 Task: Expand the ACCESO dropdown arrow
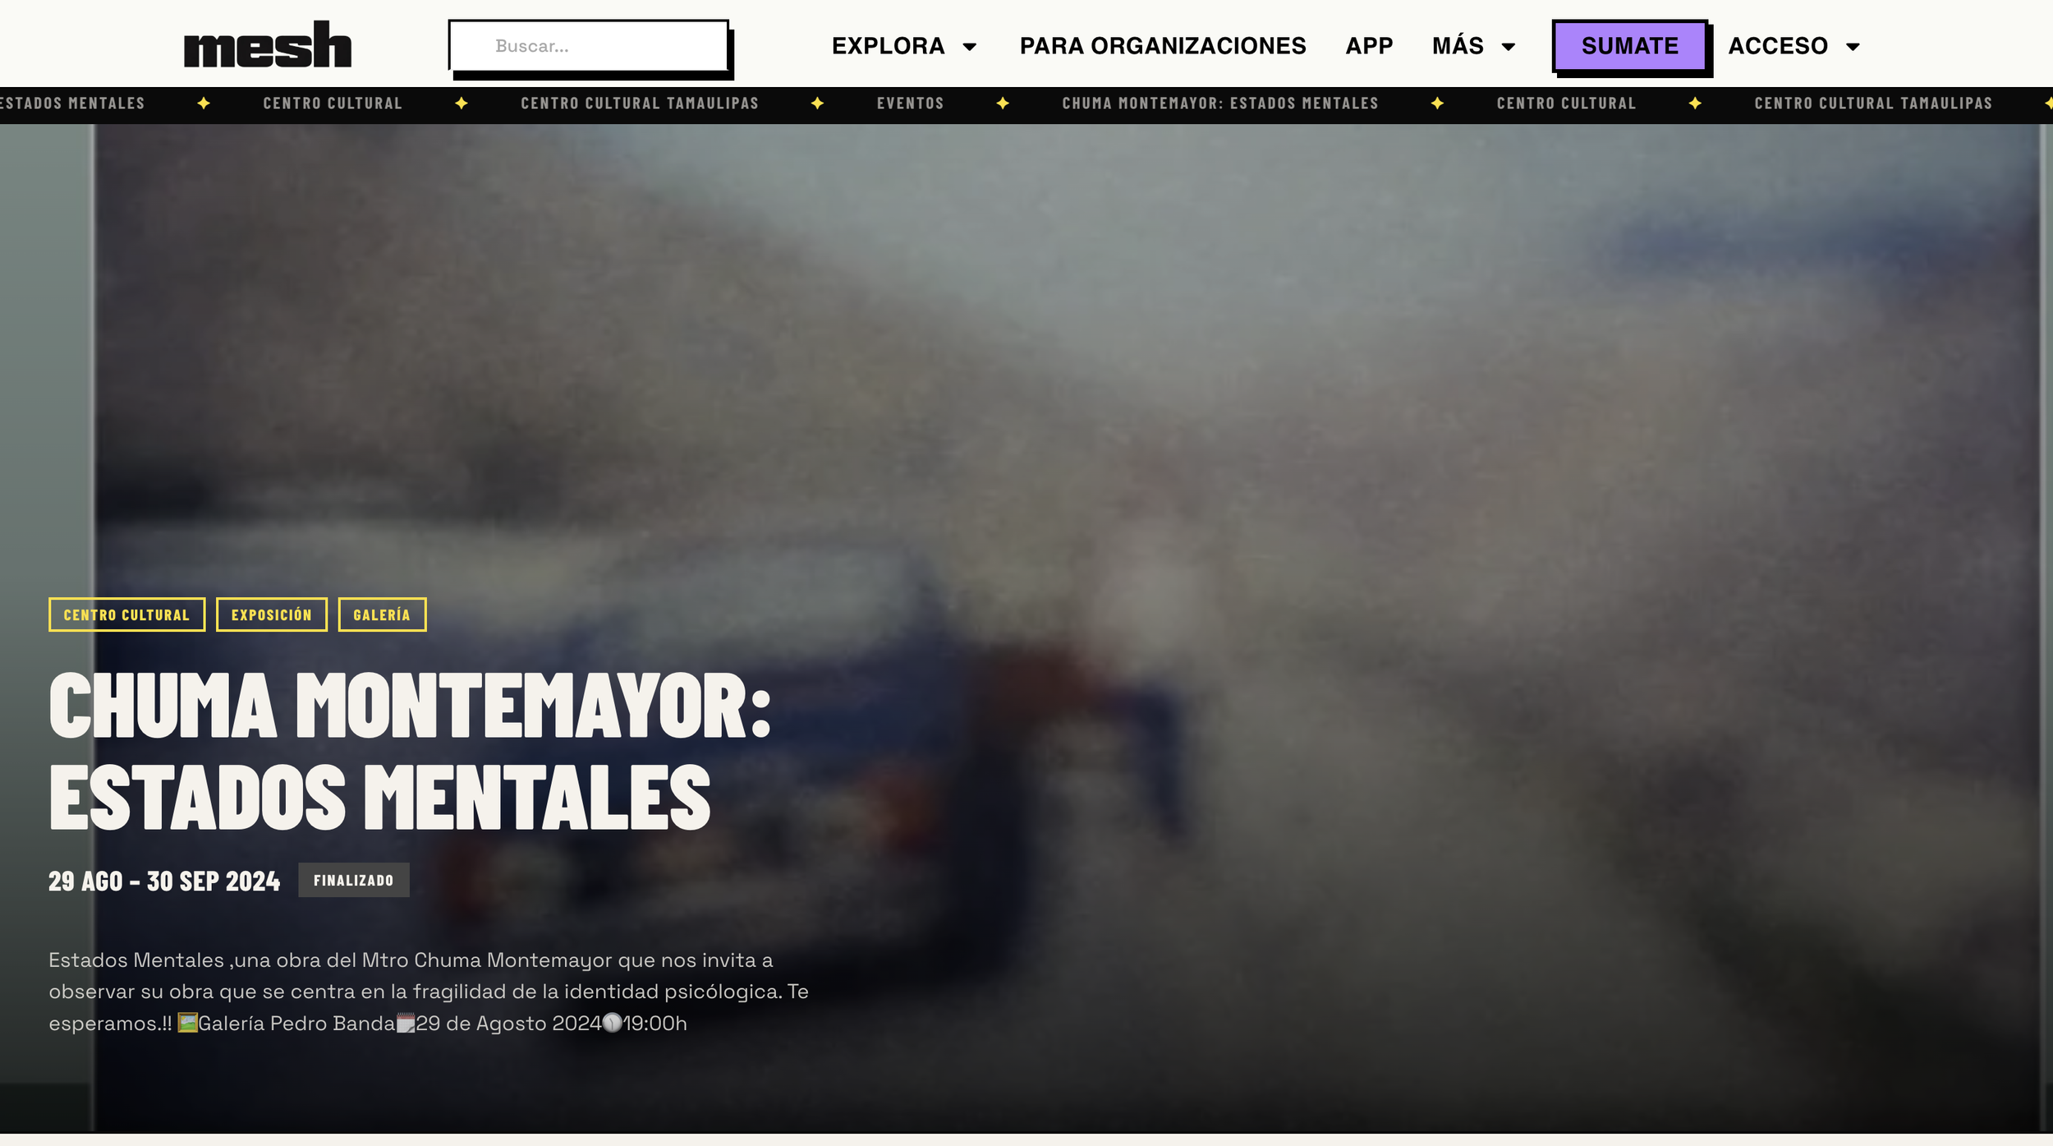pos(1853,47)
